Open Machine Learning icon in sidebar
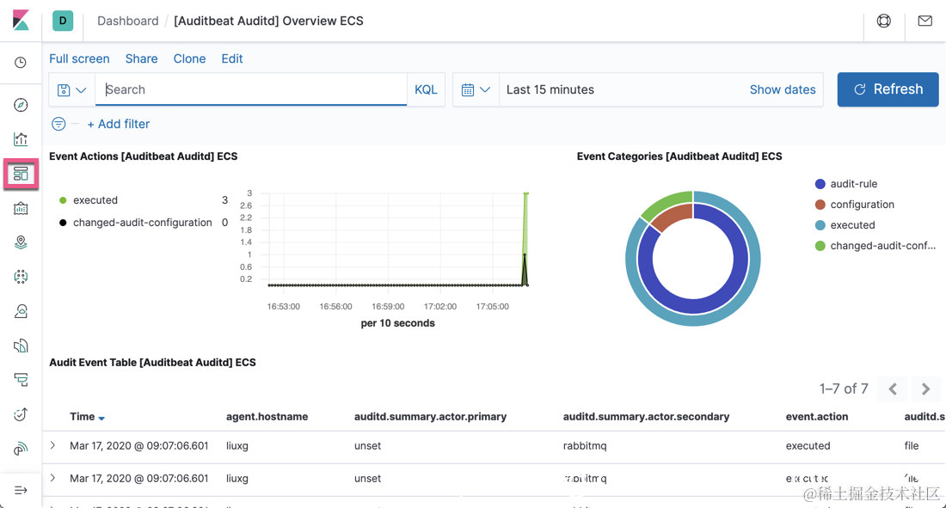Image resolution: width=946 pixels, height=508 pixels. click(x=21, y=277)
